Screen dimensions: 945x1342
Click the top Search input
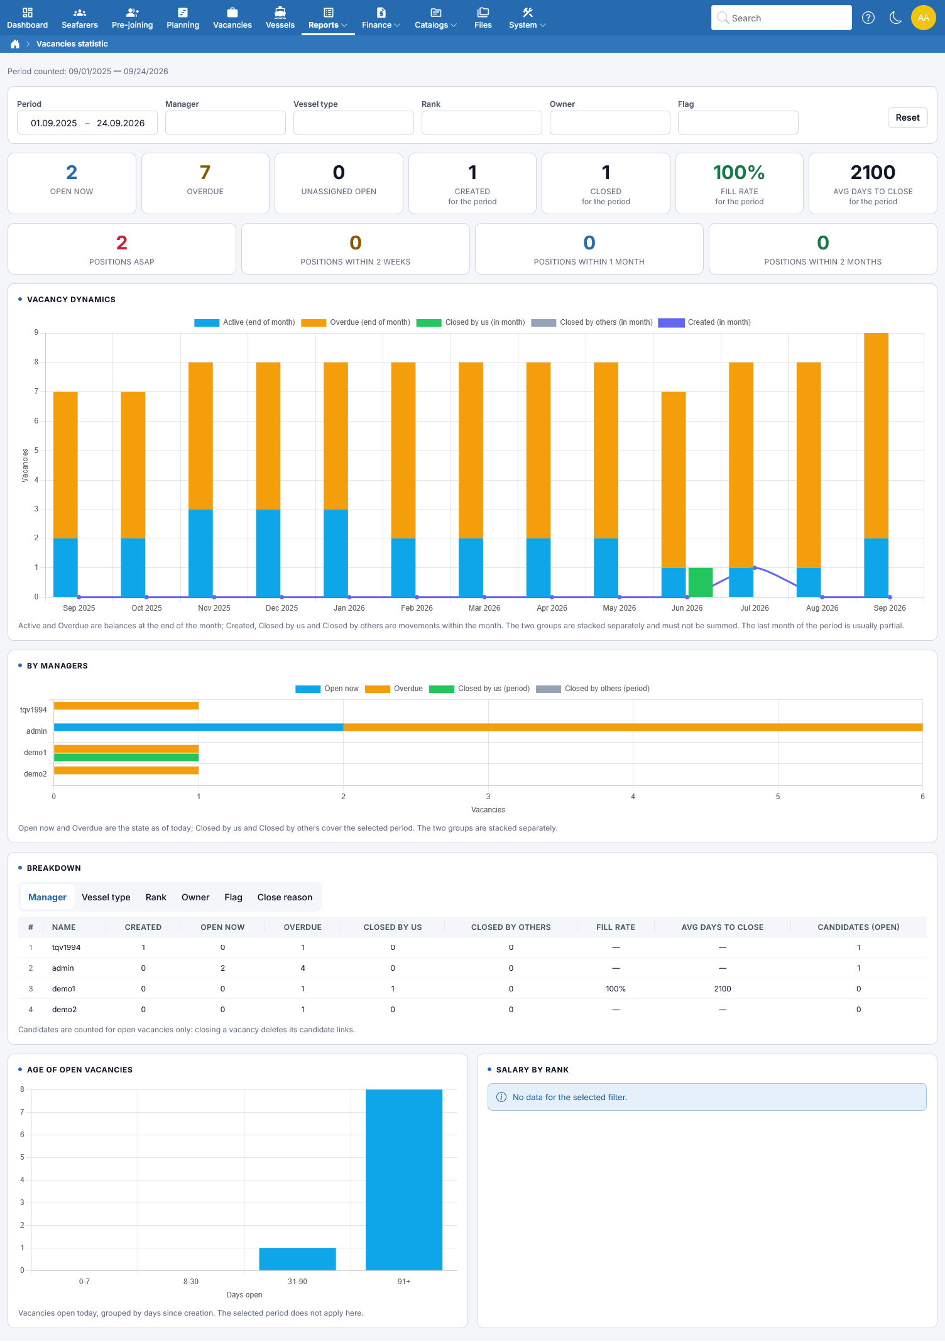tap(782, 18)
